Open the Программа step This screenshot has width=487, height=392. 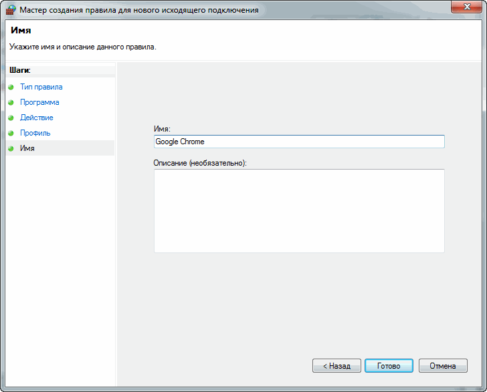point(39,102)
